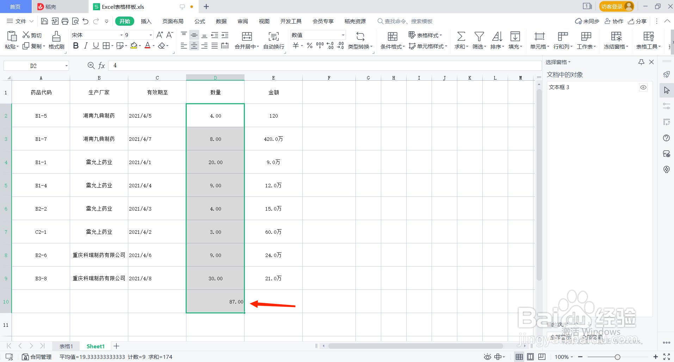Toggle horizontal center alignment
Viewport: 674px width, 362px height.
(194, 46)
